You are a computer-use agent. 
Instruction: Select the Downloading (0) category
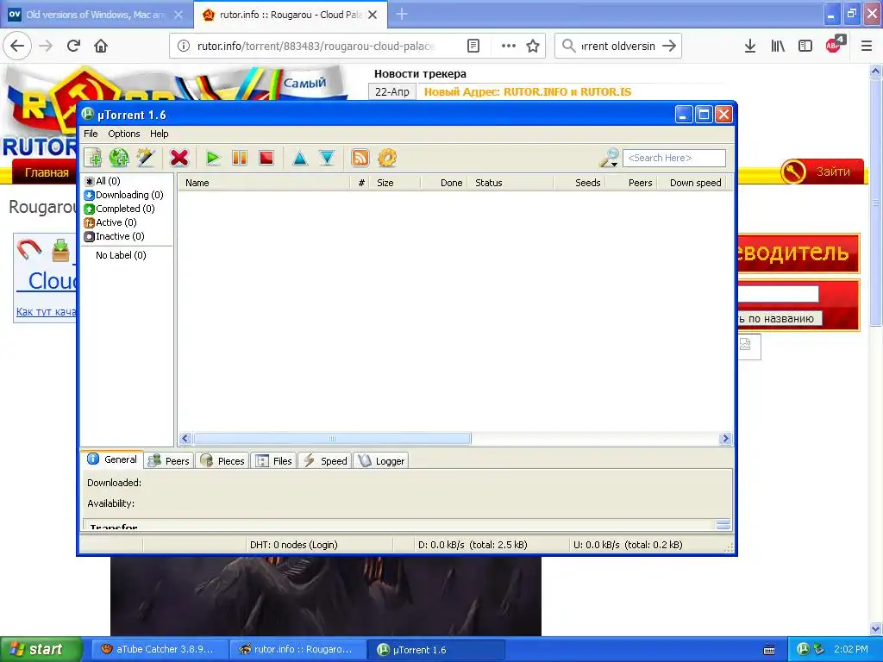pyautogui.click(x=124, y=195)
